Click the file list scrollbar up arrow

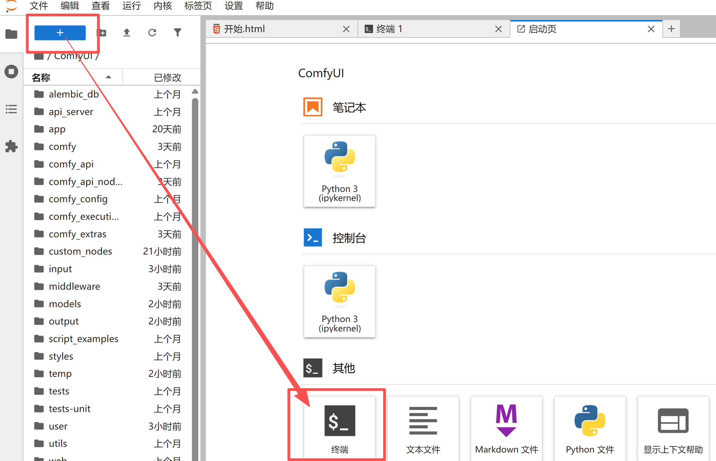[195, 91]
